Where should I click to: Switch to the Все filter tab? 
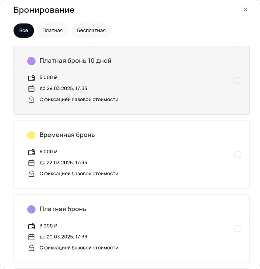click(x=24, y=31)
